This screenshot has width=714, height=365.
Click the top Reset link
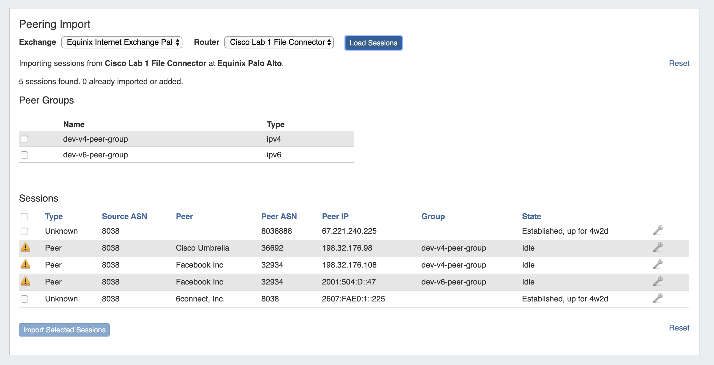[x=679, y=63]
